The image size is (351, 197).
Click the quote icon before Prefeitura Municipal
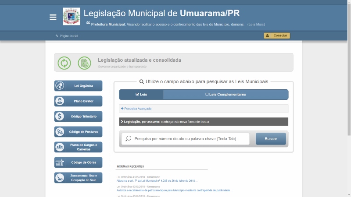[88, 23]
